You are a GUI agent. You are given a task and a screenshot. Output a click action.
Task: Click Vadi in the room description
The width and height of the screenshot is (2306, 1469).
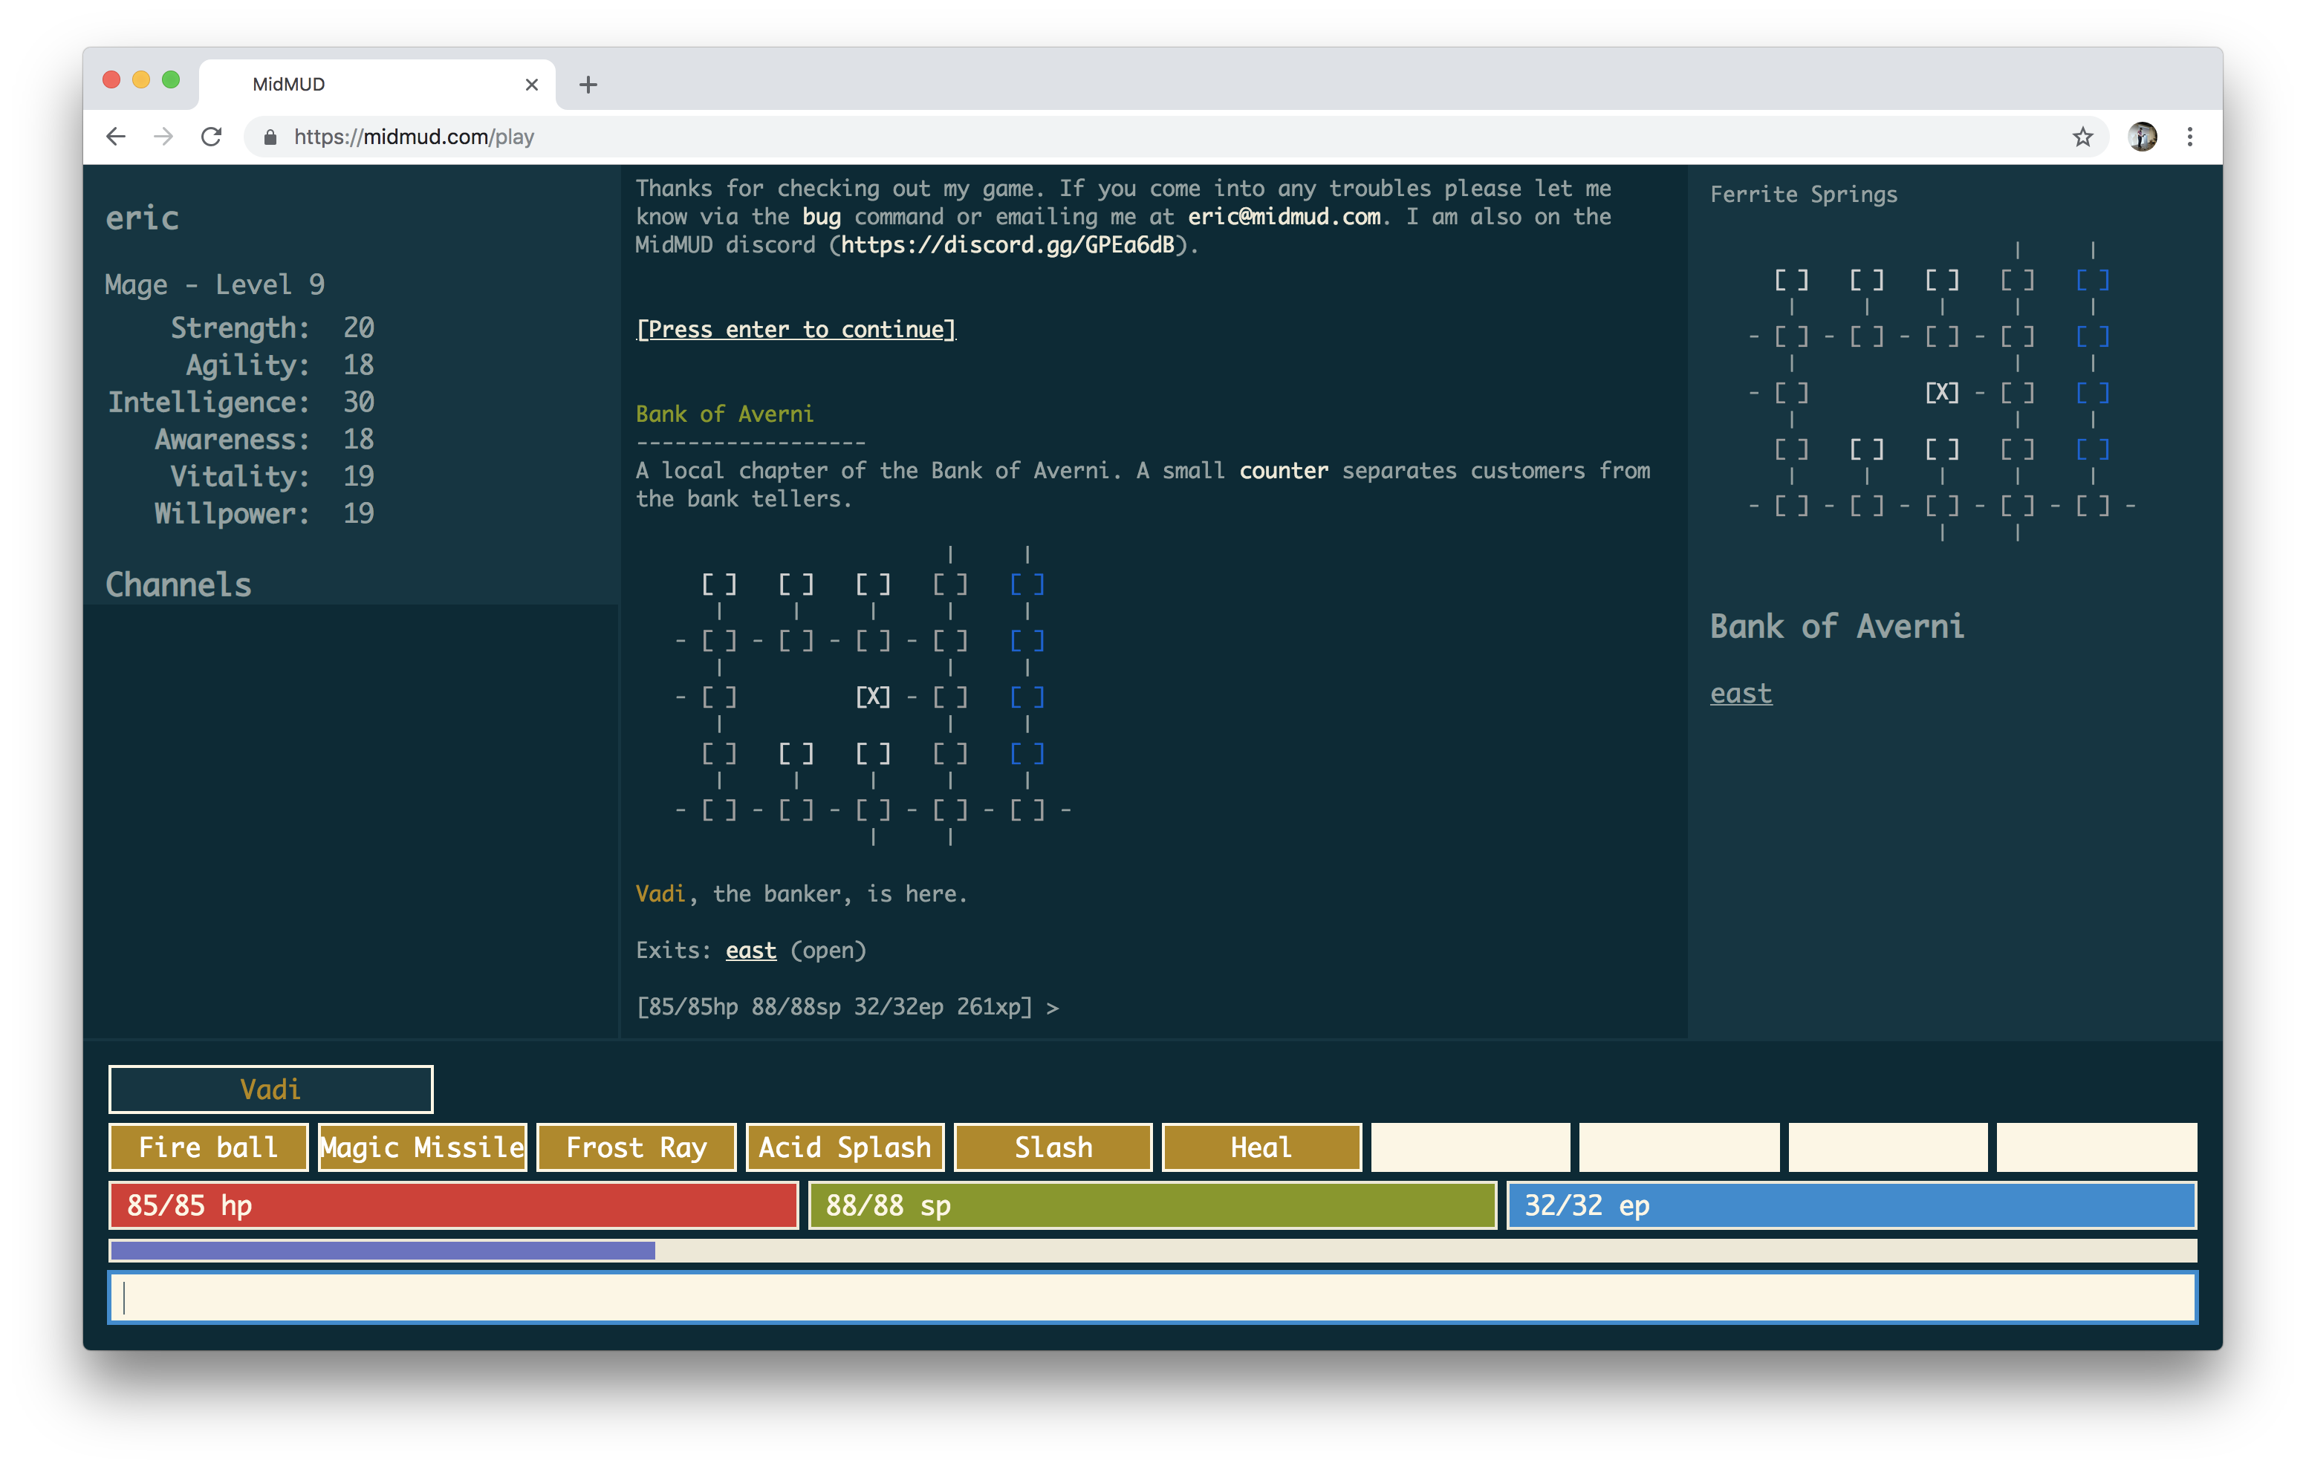(660, 893)
